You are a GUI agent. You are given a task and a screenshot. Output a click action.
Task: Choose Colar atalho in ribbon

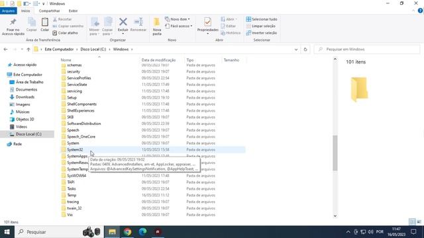[x=65, y=33]
